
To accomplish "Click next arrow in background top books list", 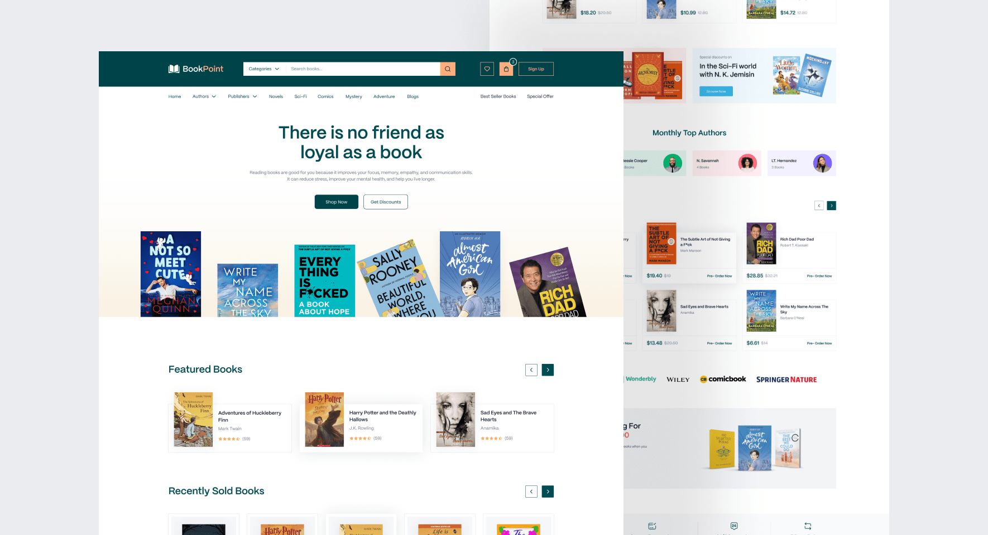I will [832, 206].
